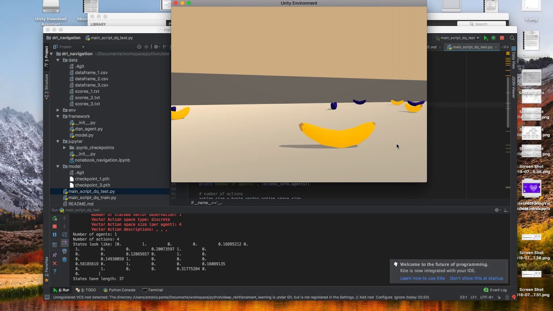
Task: Click the print icon in the Run console
Action: tap(64, 251)
